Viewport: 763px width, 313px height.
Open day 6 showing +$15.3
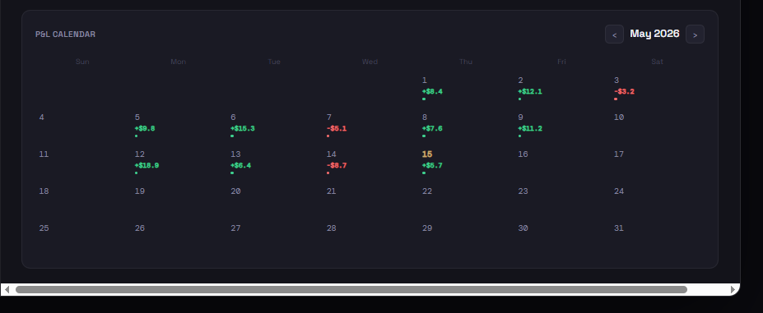coord(274,127)
